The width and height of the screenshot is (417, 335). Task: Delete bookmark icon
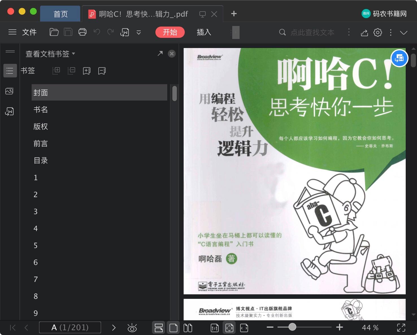102,71
